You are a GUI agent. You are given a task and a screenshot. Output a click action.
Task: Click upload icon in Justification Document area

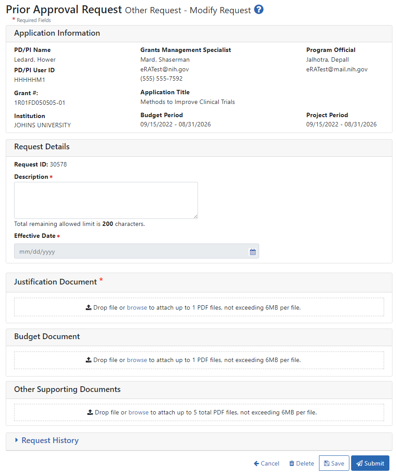click(88, 307)
